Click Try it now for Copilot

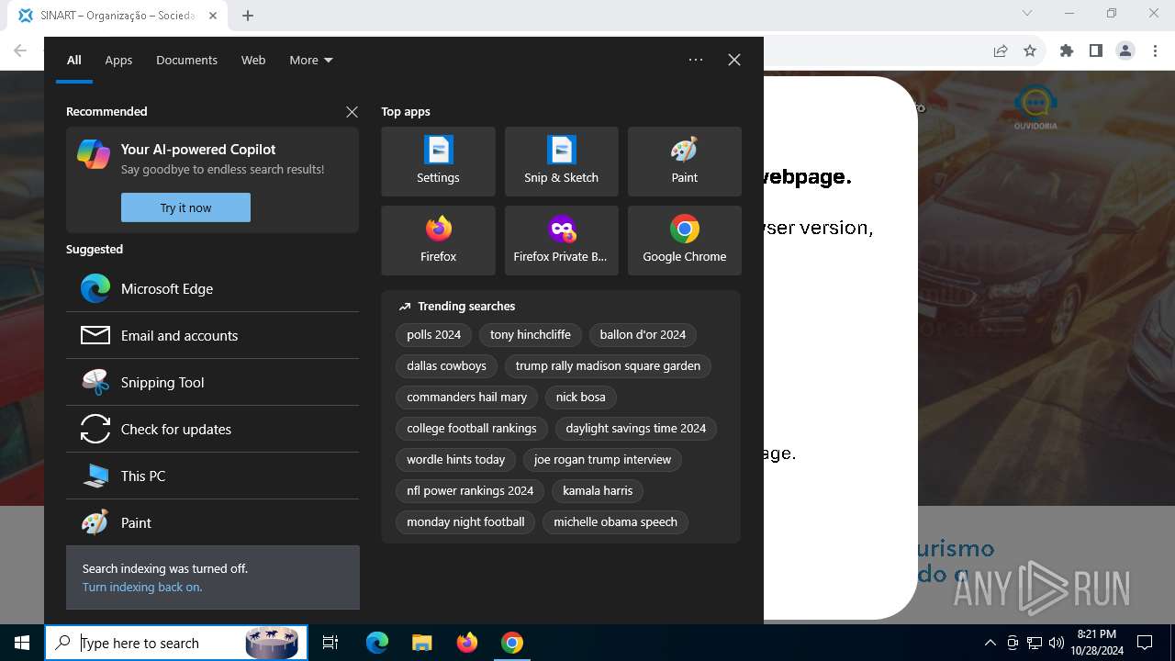[185, 207]
